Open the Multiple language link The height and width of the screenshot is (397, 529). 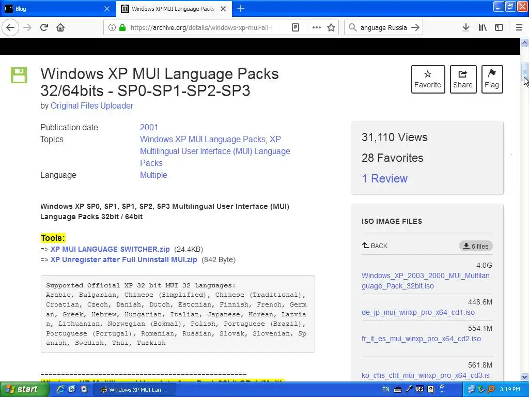(x=153, y=175)
